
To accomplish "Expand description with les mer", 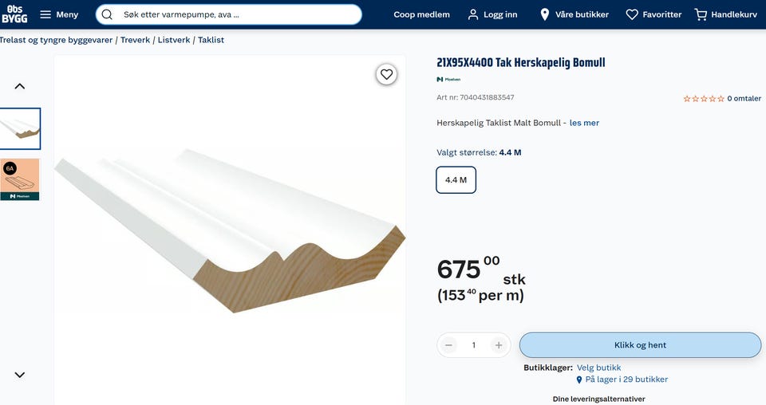I will click(584, 123).
